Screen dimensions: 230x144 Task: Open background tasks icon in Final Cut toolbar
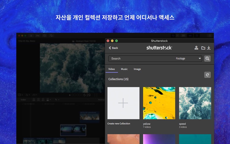[x=45, y=35]
